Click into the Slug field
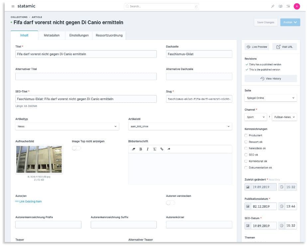The width and height of the screenshot is (307, 246). (x=199, y=99)
